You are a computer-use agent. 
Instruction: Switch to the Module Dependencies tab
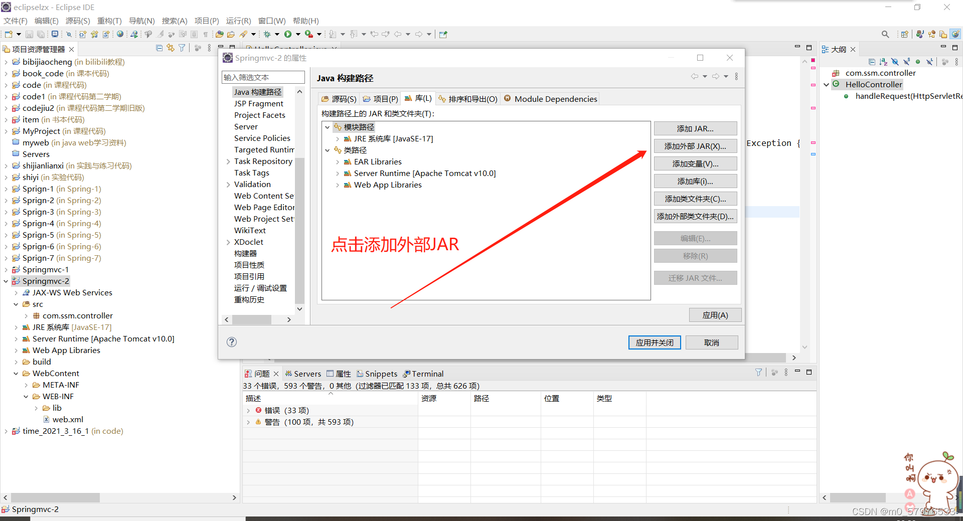[x=550, y=99]
